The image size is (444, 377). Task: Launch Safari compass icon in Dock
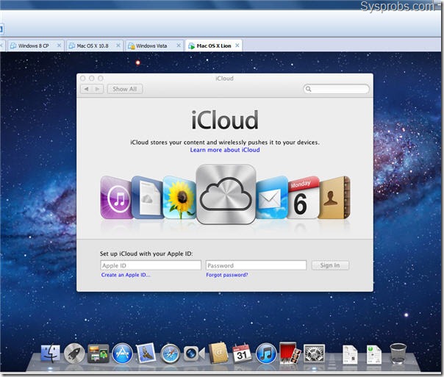(x=170, y=353)
